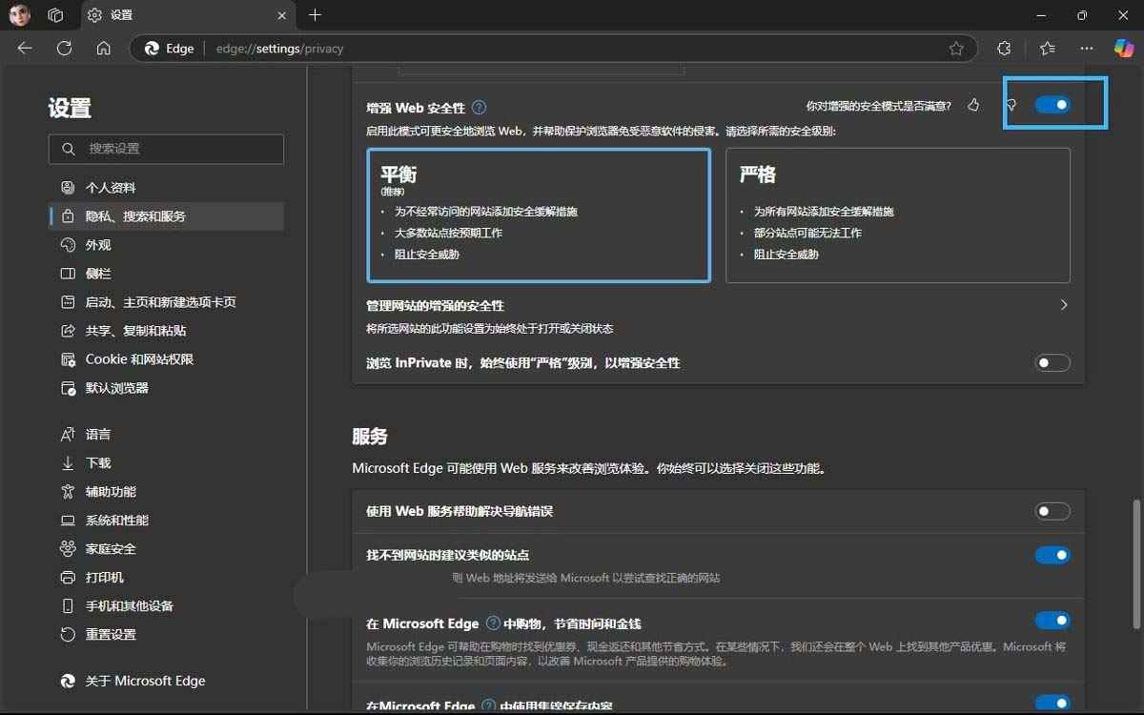Enable 浏览 InPrivate 时始终使用严格级别 switch

point(1052,363)
